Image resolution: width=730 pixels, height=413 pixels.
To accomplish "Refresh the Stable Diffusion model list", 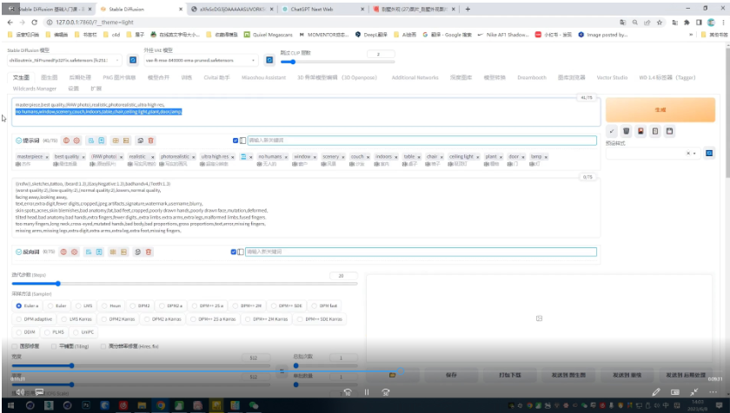I will pos(133,60).
